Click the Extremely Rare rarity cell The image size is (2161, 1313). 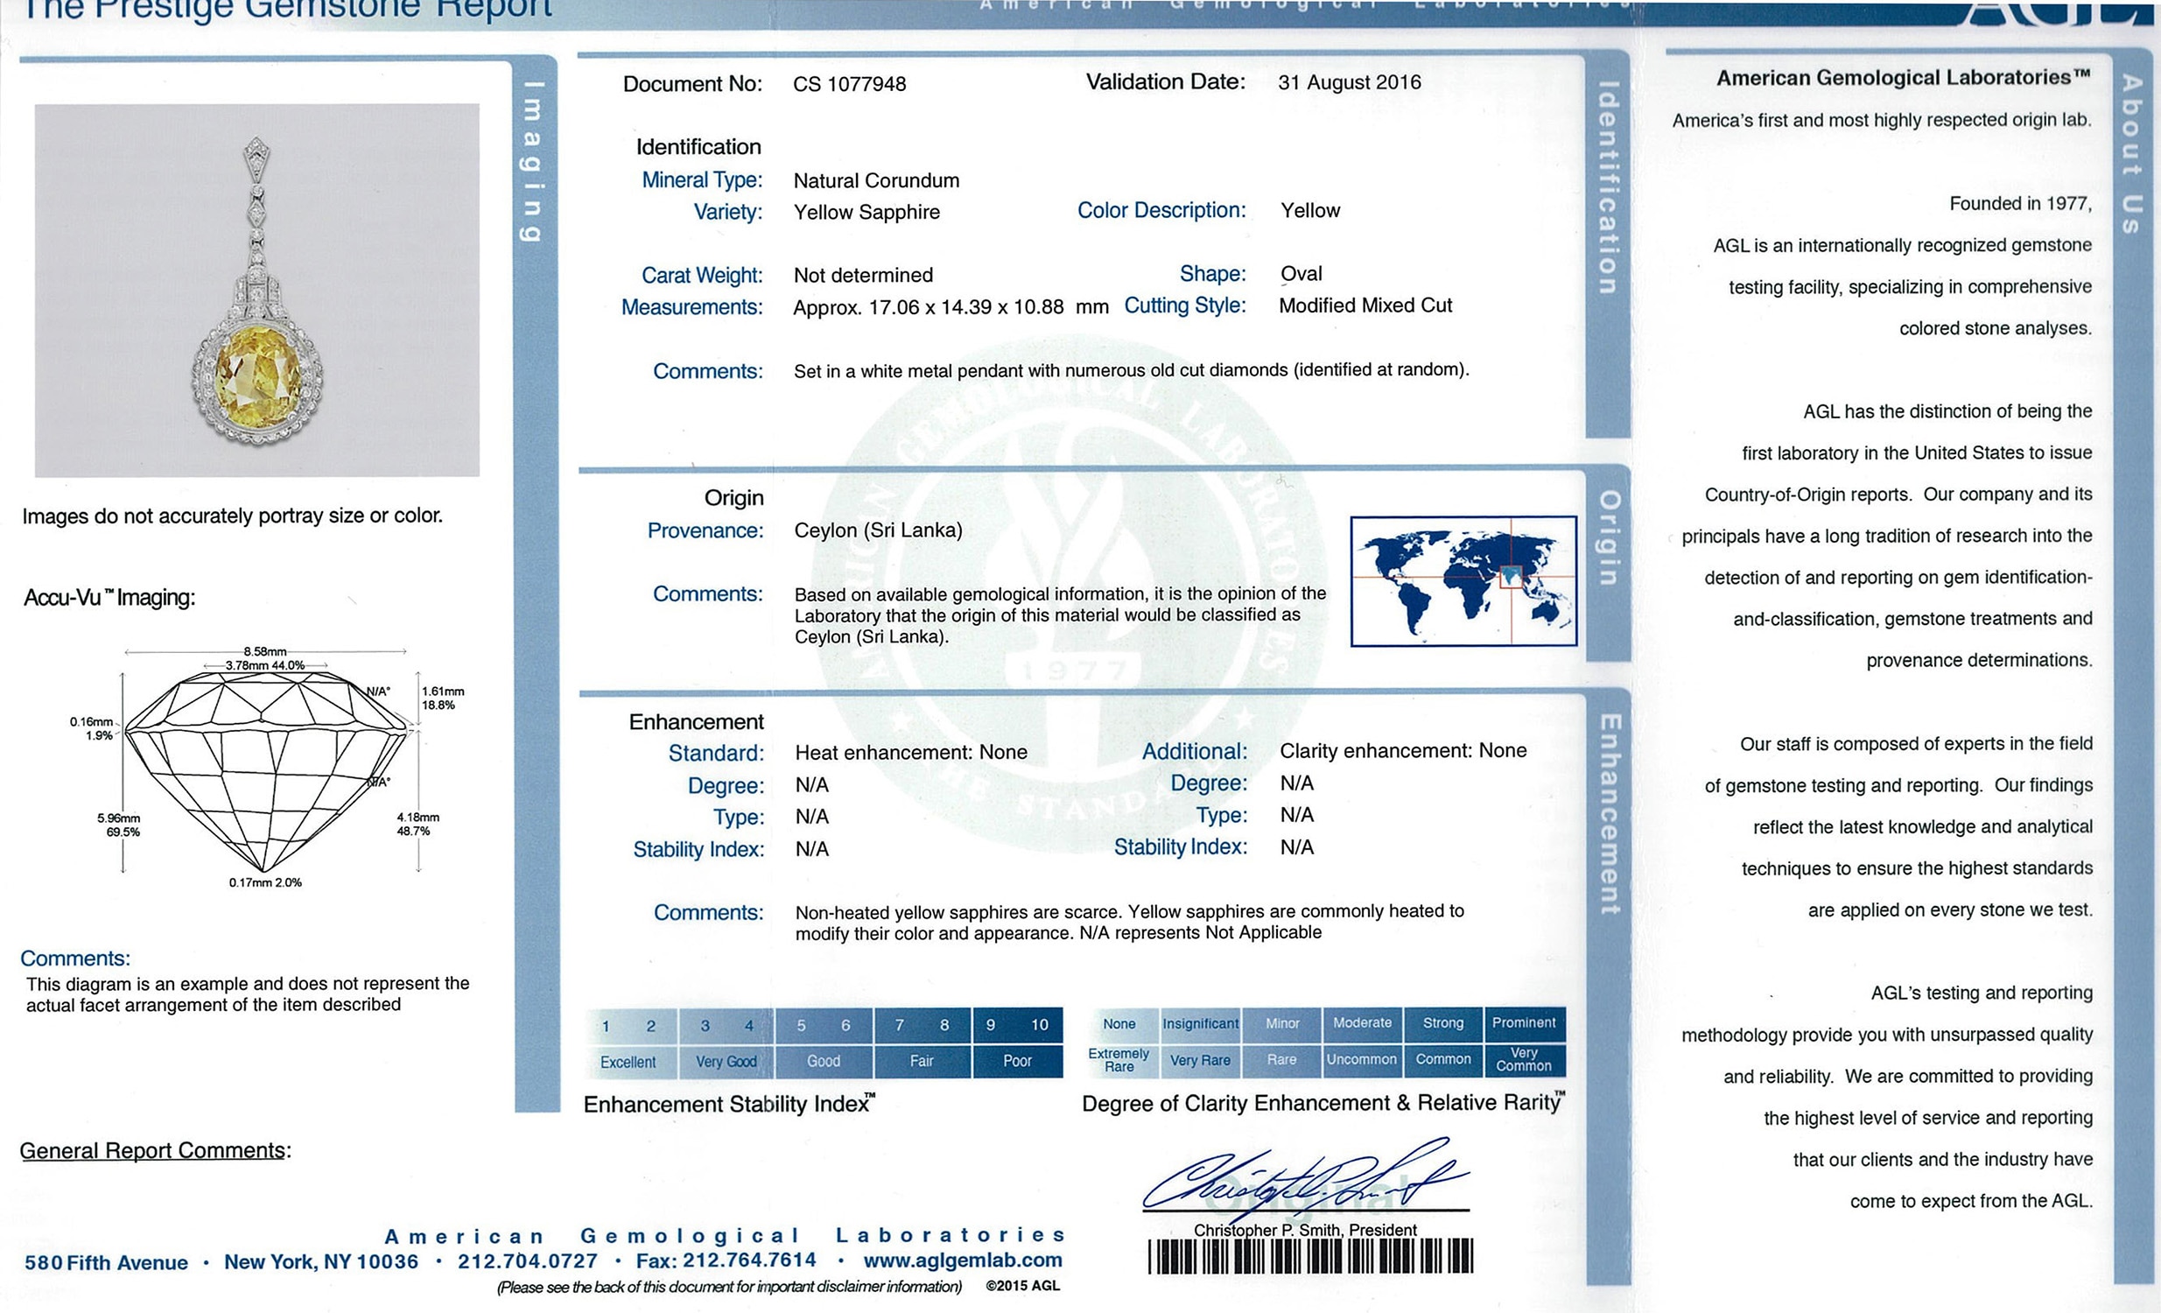pos(1119,1060)
